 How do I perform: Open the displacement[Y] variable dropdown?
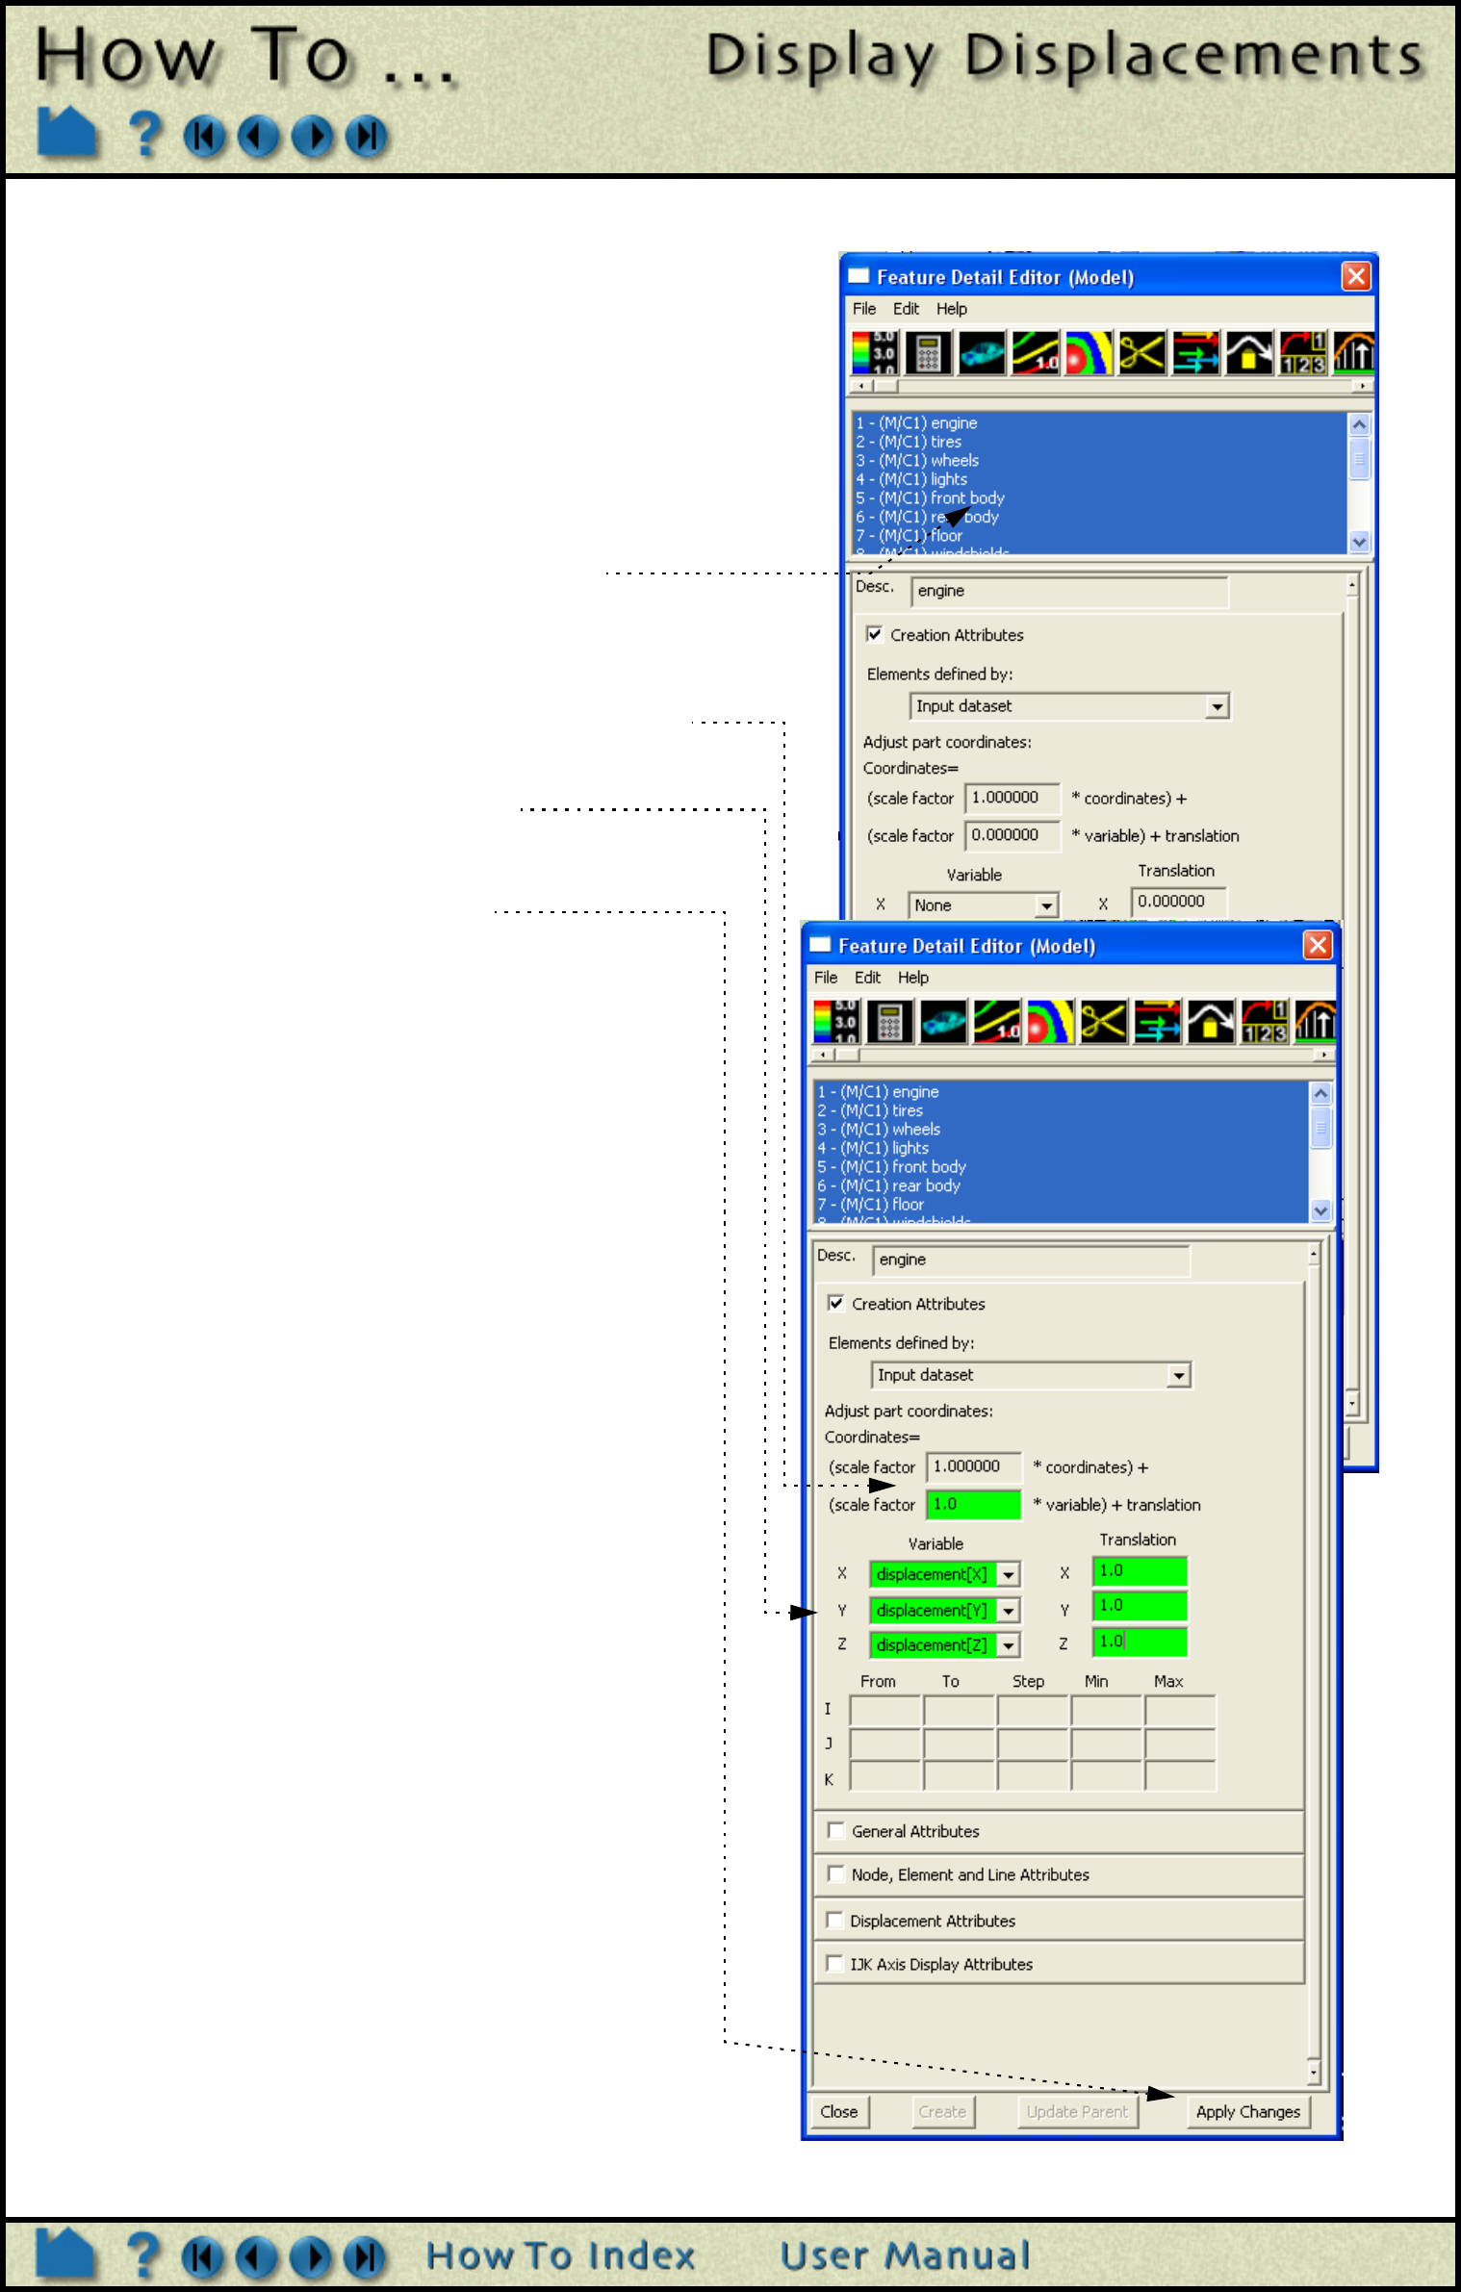pyautogui.click(x=944, y=1610)
